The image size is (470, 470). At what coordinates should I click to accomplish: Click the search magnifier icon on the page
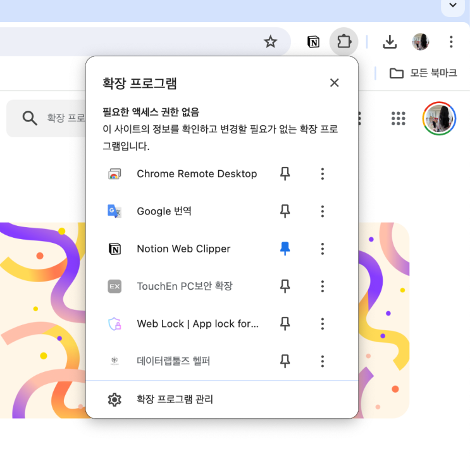[30, 118]
